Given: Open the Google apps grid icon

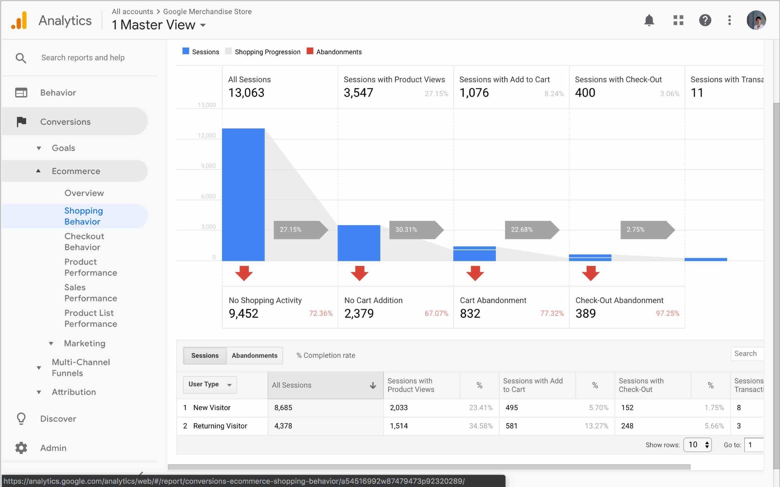Looking at the screenshot, I should point(678,21).
